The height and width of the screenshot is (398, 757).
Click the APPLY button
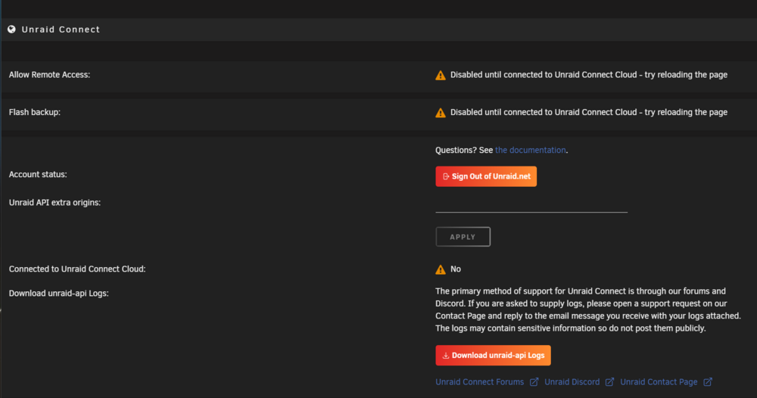pos(463,237)
